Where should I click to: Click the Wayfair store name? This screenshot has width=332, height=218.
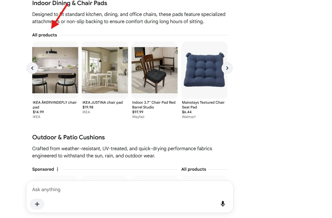pos(138,117)
